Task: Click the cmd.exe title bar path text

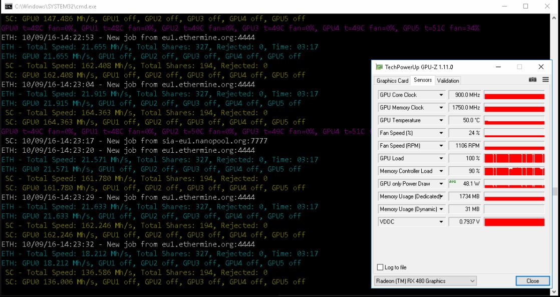Action: [56, 7]
